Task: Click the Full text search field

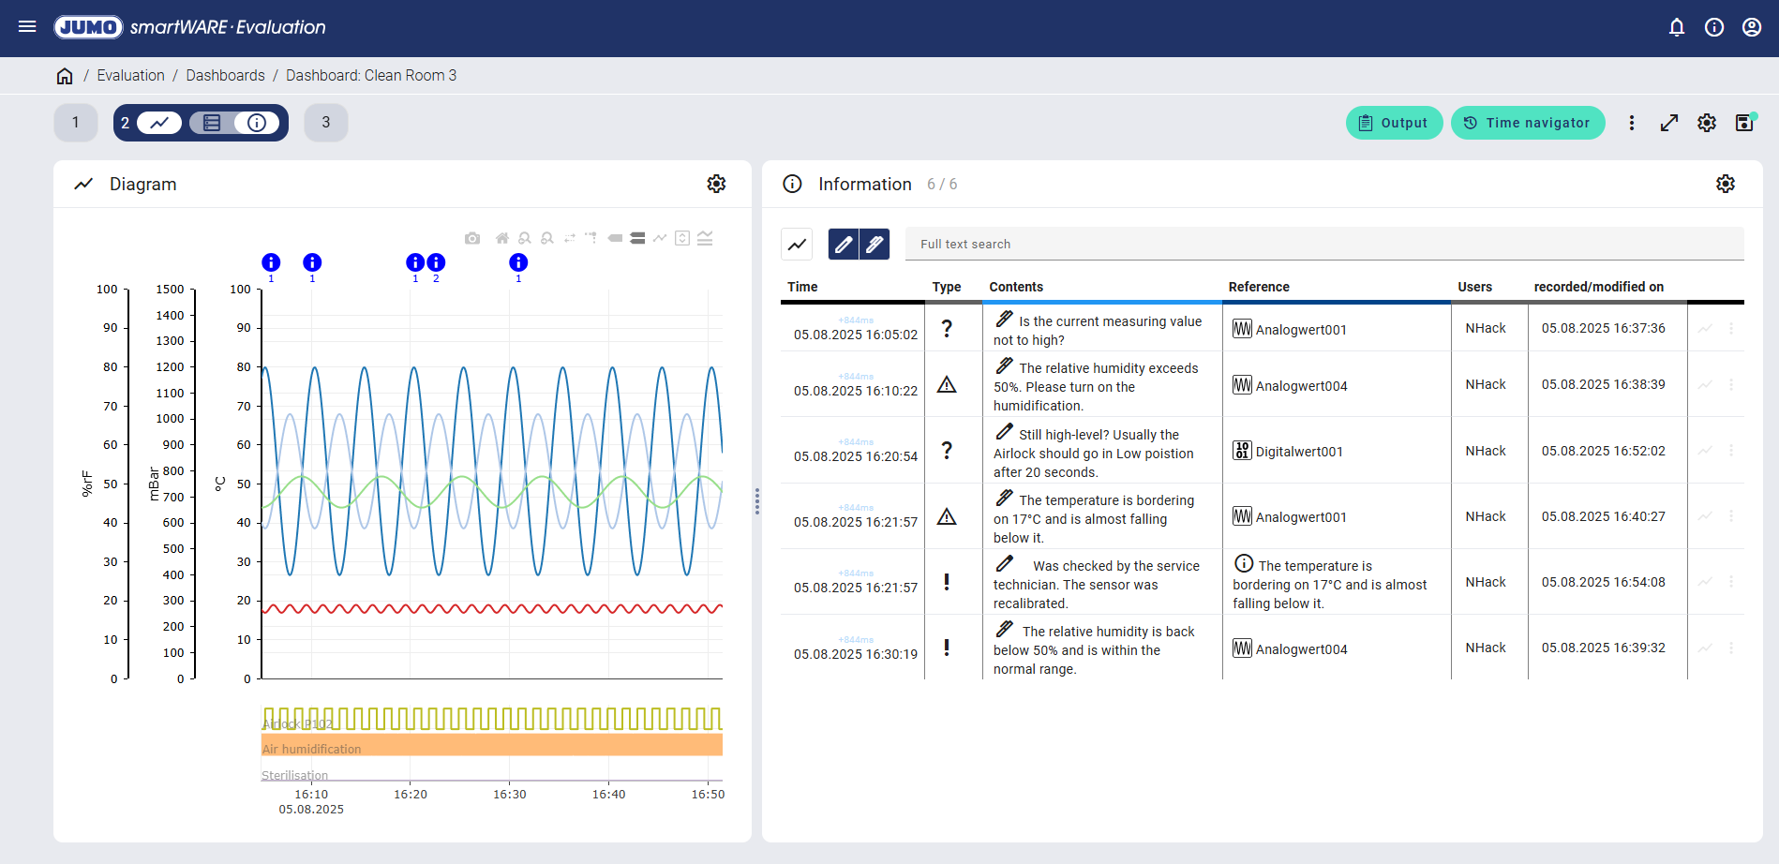Action: [1323, 245]
